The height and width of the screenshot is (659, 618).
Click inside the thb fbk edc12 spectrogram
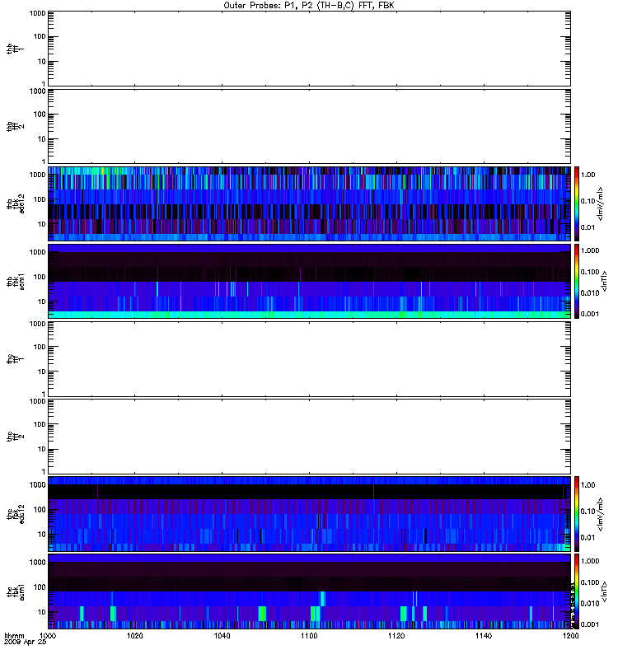click(309, 203)
